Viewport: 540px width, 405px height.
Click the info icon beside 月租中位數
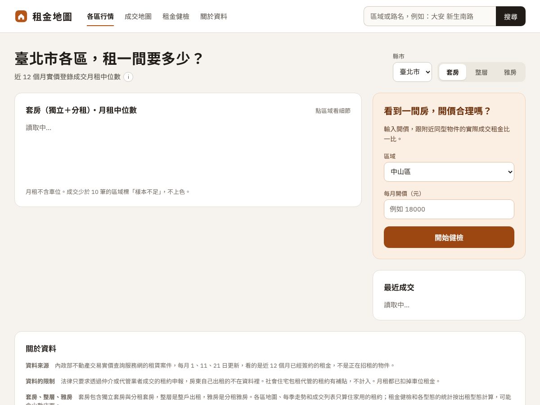128,77
